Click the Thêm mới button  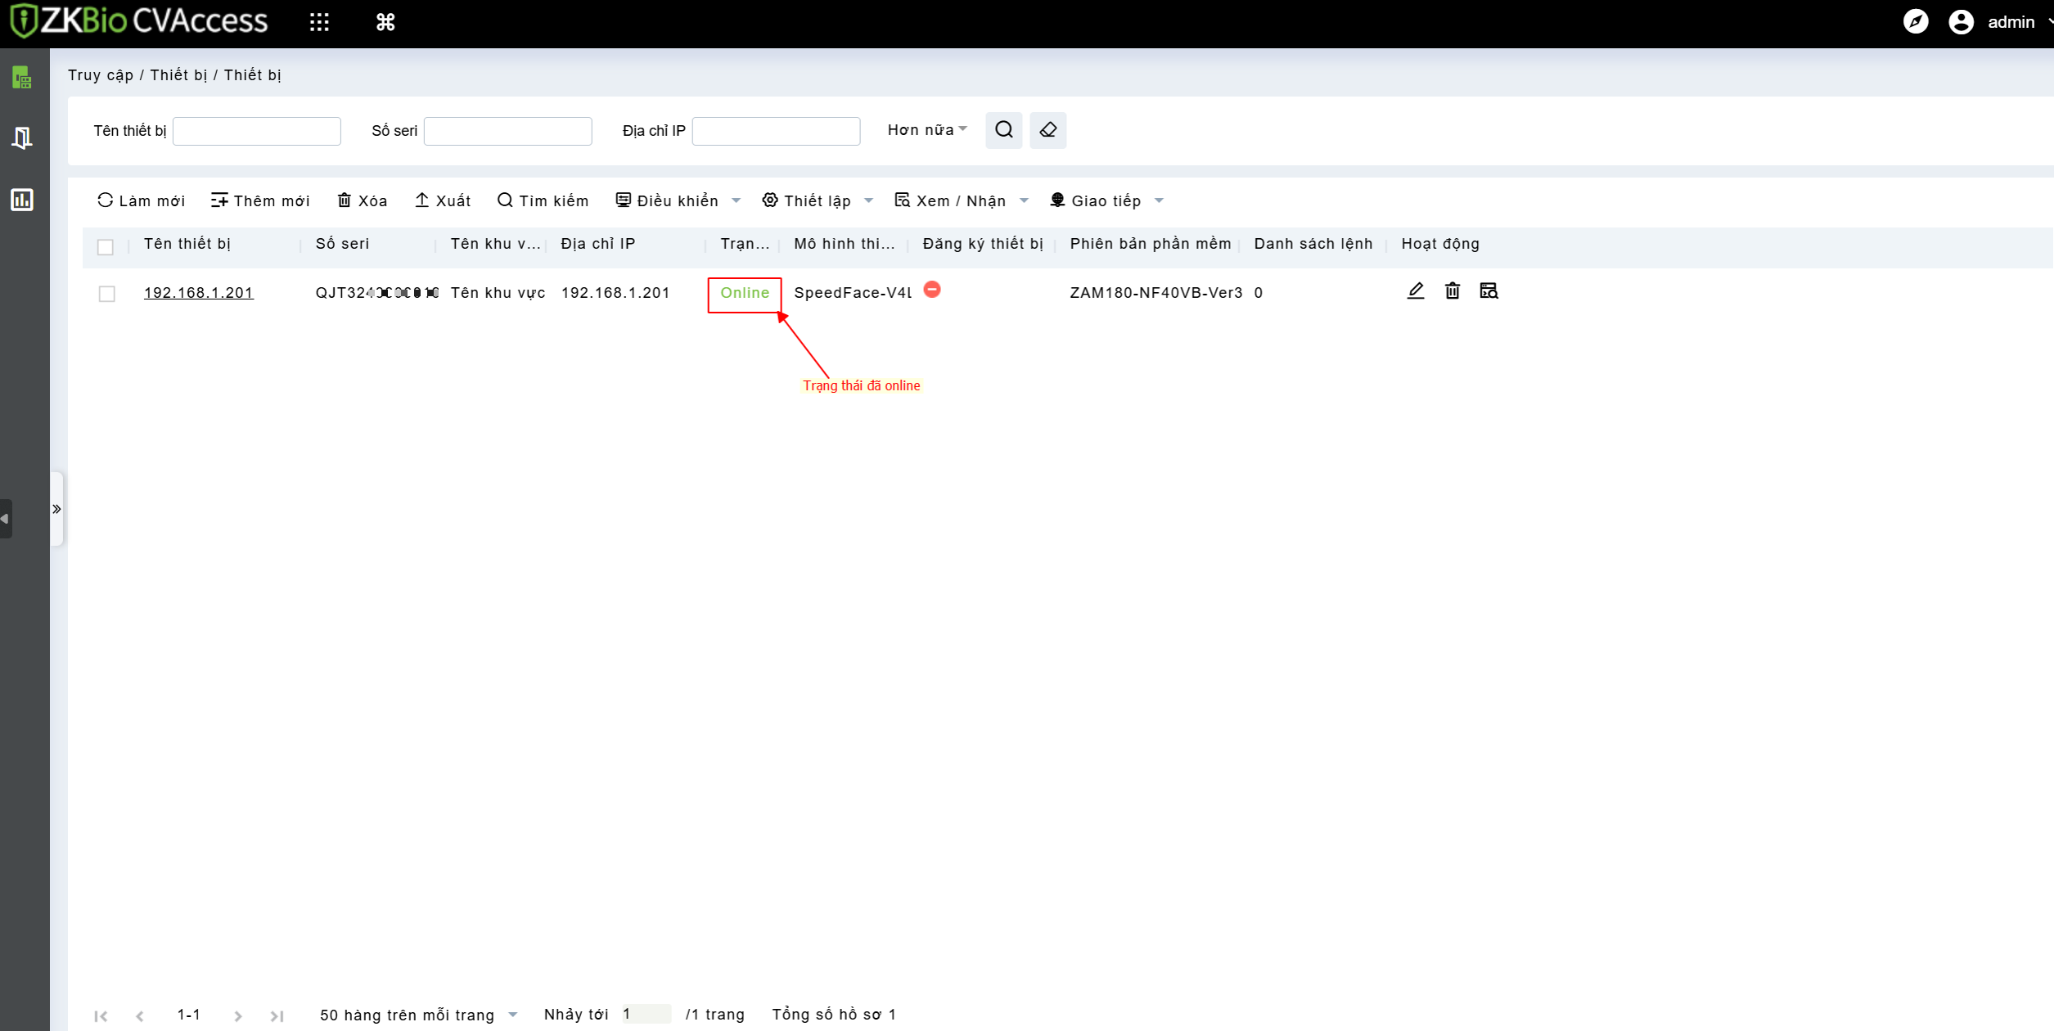260,201
